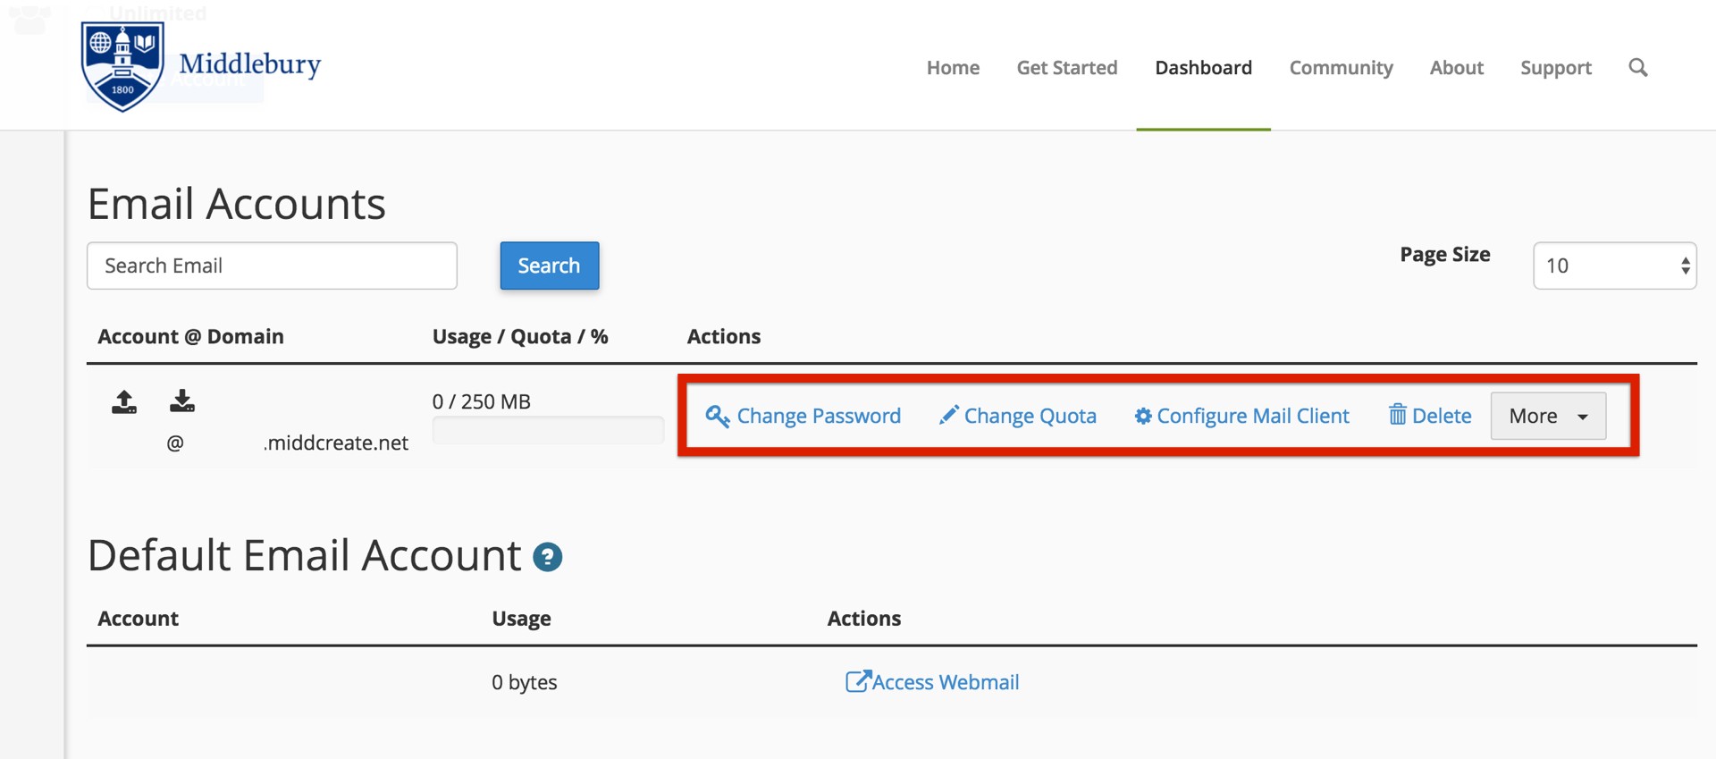Screen dimensions: 1716x759
Task: Click the download arrow icon
Action: (182, 401)
